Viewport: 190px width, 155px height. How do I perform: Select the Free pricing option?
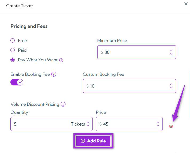tap(13, 41)
